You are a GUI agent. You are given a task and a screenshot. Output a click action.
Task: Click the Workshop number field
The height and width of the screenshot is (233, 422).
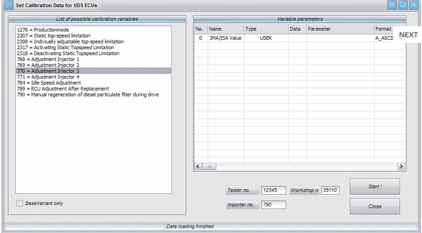[x=330, y=191]
